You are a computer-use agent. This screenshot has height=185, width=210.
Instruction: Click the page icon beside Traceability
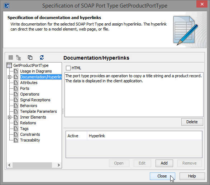(x=16, y=140)
